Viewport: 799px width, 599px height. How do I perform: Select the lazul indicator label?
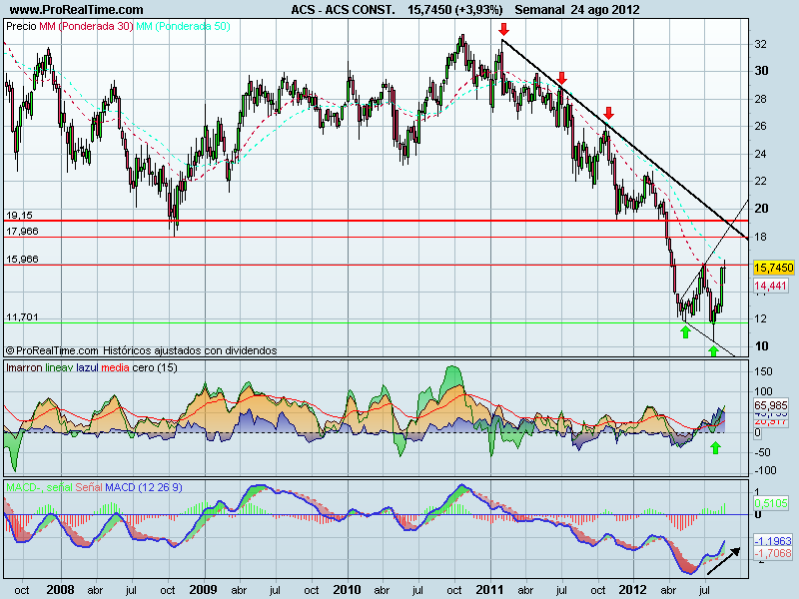tap(87, 367)
